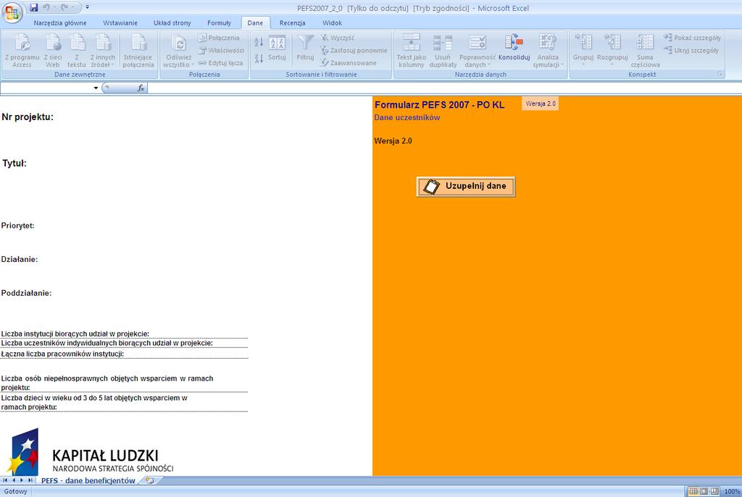The height and width of the screenshot is (497, 742).
Task: Click the Priorytet: label
Action: [x=18, y=226]
